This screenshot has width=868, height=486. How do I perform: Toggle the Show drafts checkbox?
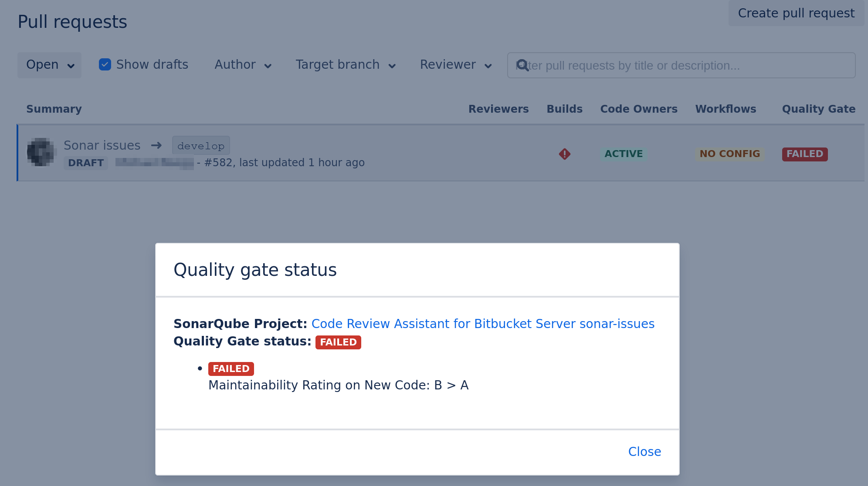105,64
